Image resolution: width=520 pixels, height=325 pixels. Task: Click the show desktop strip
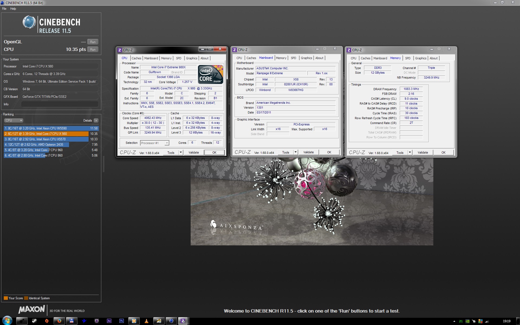point(518,321)
